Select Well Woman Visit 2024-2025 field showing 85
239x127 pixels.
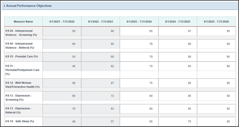(x=178, y=83)
